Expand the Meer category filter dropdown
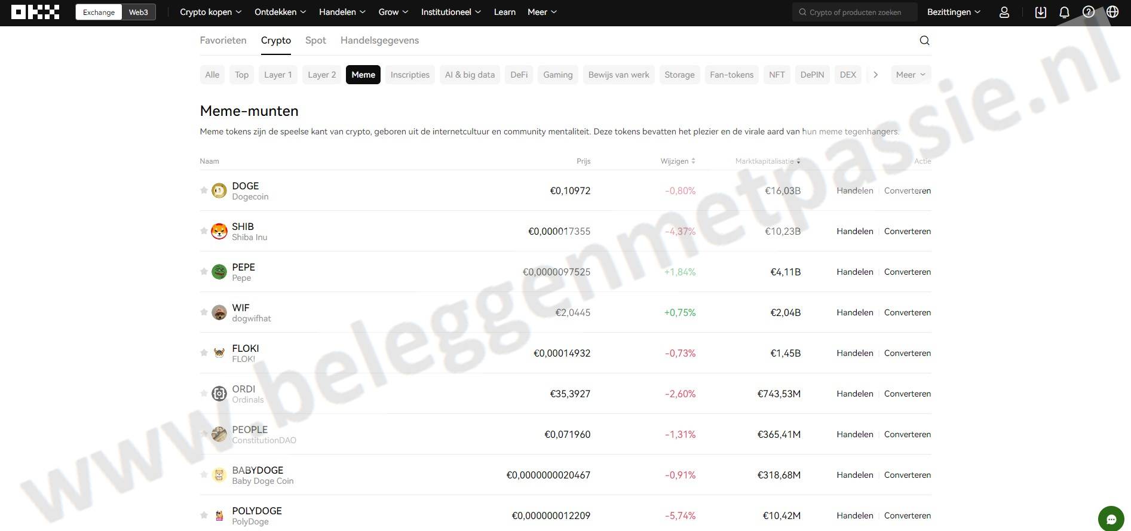The height and width of the screenshot is (531, 1131). pyautogui.click(x=911, y=75)
